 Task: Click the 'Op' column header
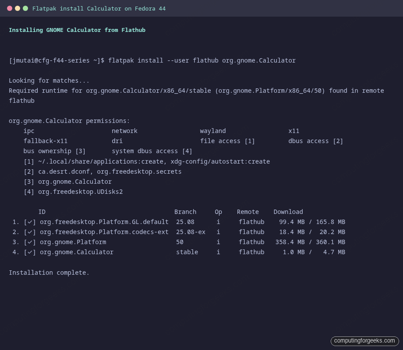(219, 212)
